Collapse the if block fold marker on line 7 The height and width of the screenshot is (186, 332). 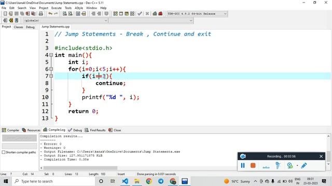pos(51,76)
